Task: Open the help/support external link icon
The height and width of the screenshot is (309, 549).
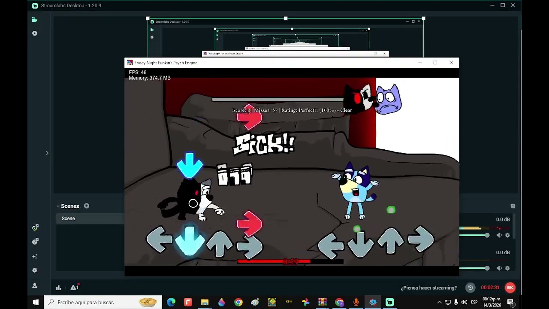Action: click(35, 242)
